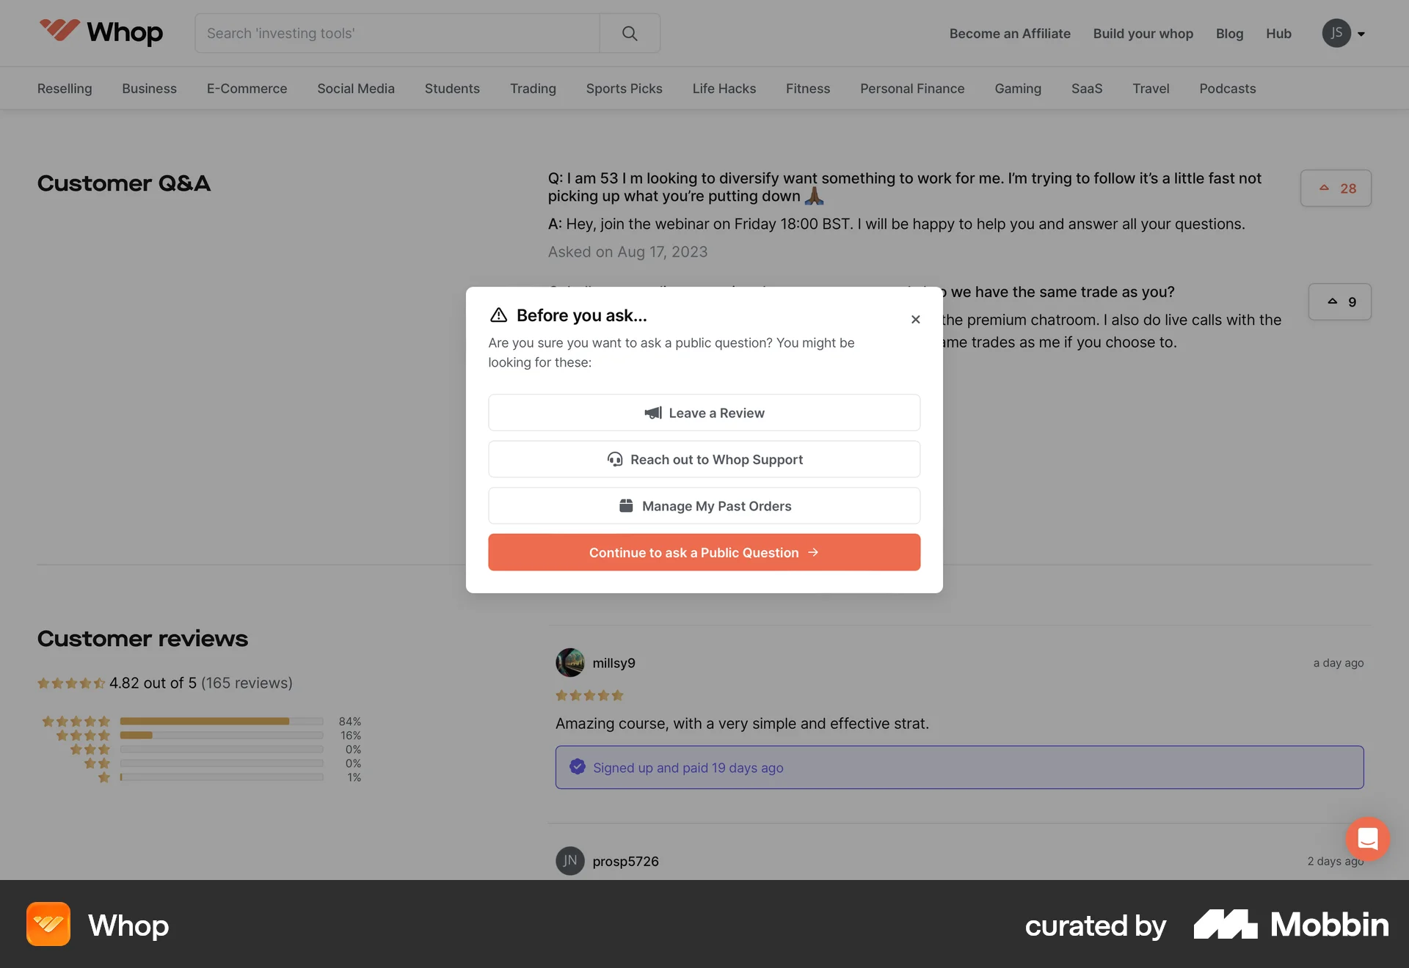Upvote the question with 9 votes

point(1340,301)
